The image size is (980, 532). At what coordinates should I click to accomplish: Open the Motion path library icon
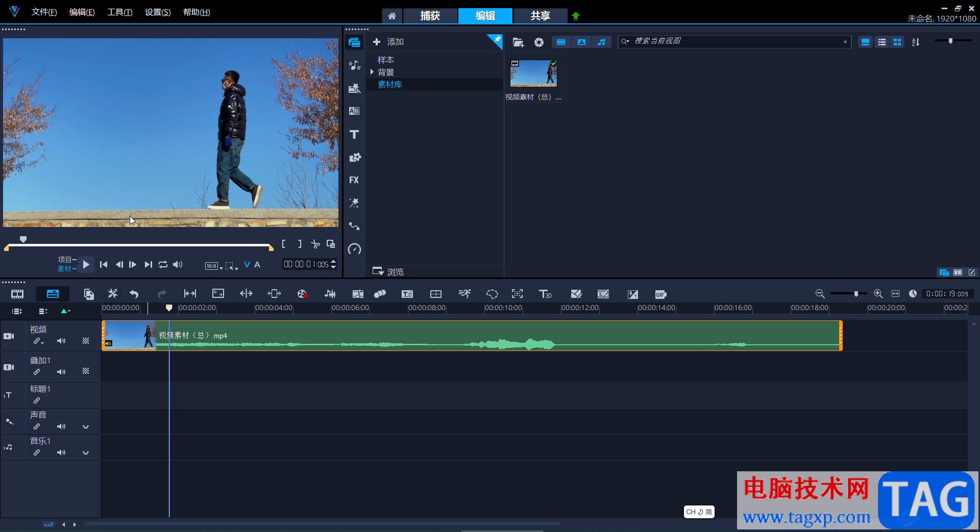[354, 226]
